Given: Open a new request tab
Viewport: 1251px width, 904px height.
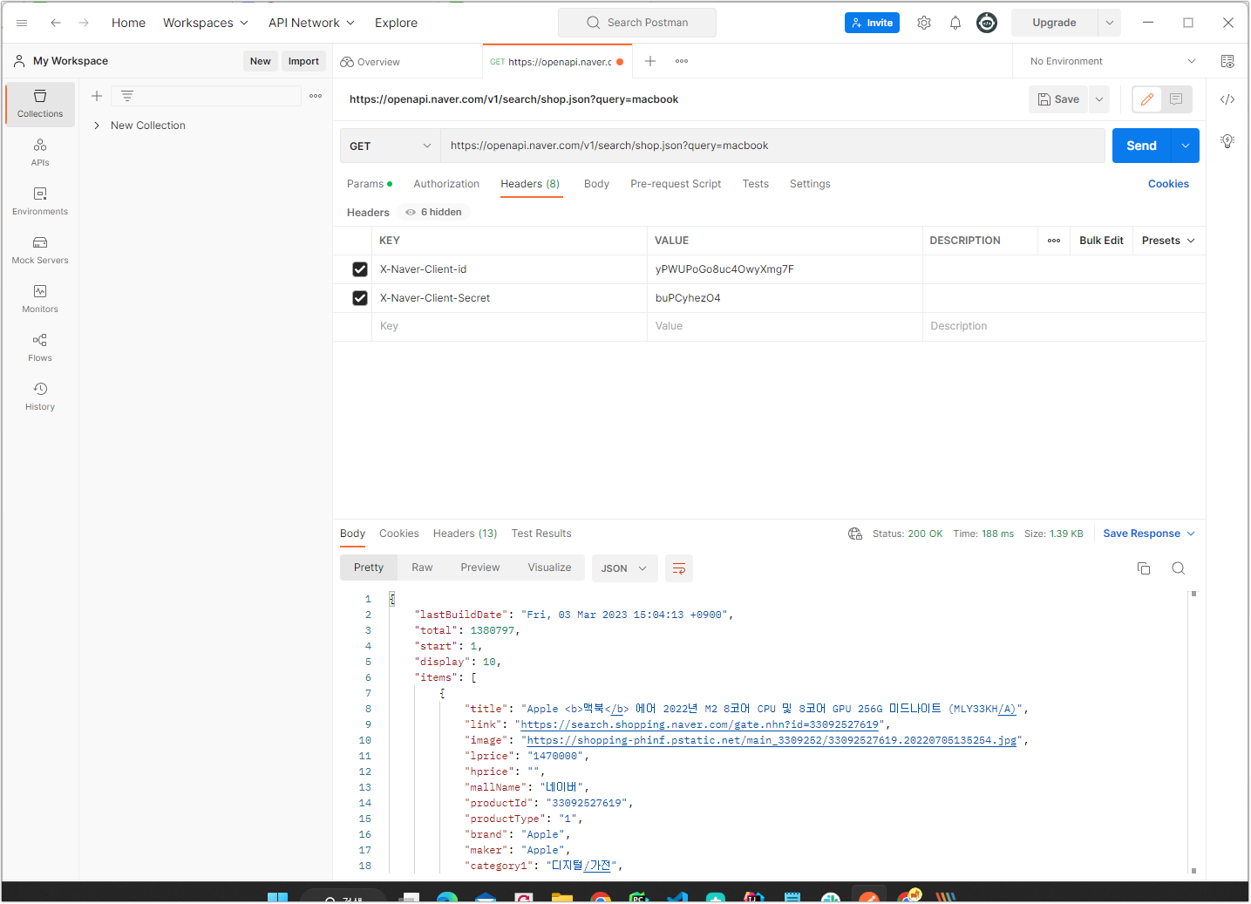Looking at the screenshot, I should click(x=650, y=61).
